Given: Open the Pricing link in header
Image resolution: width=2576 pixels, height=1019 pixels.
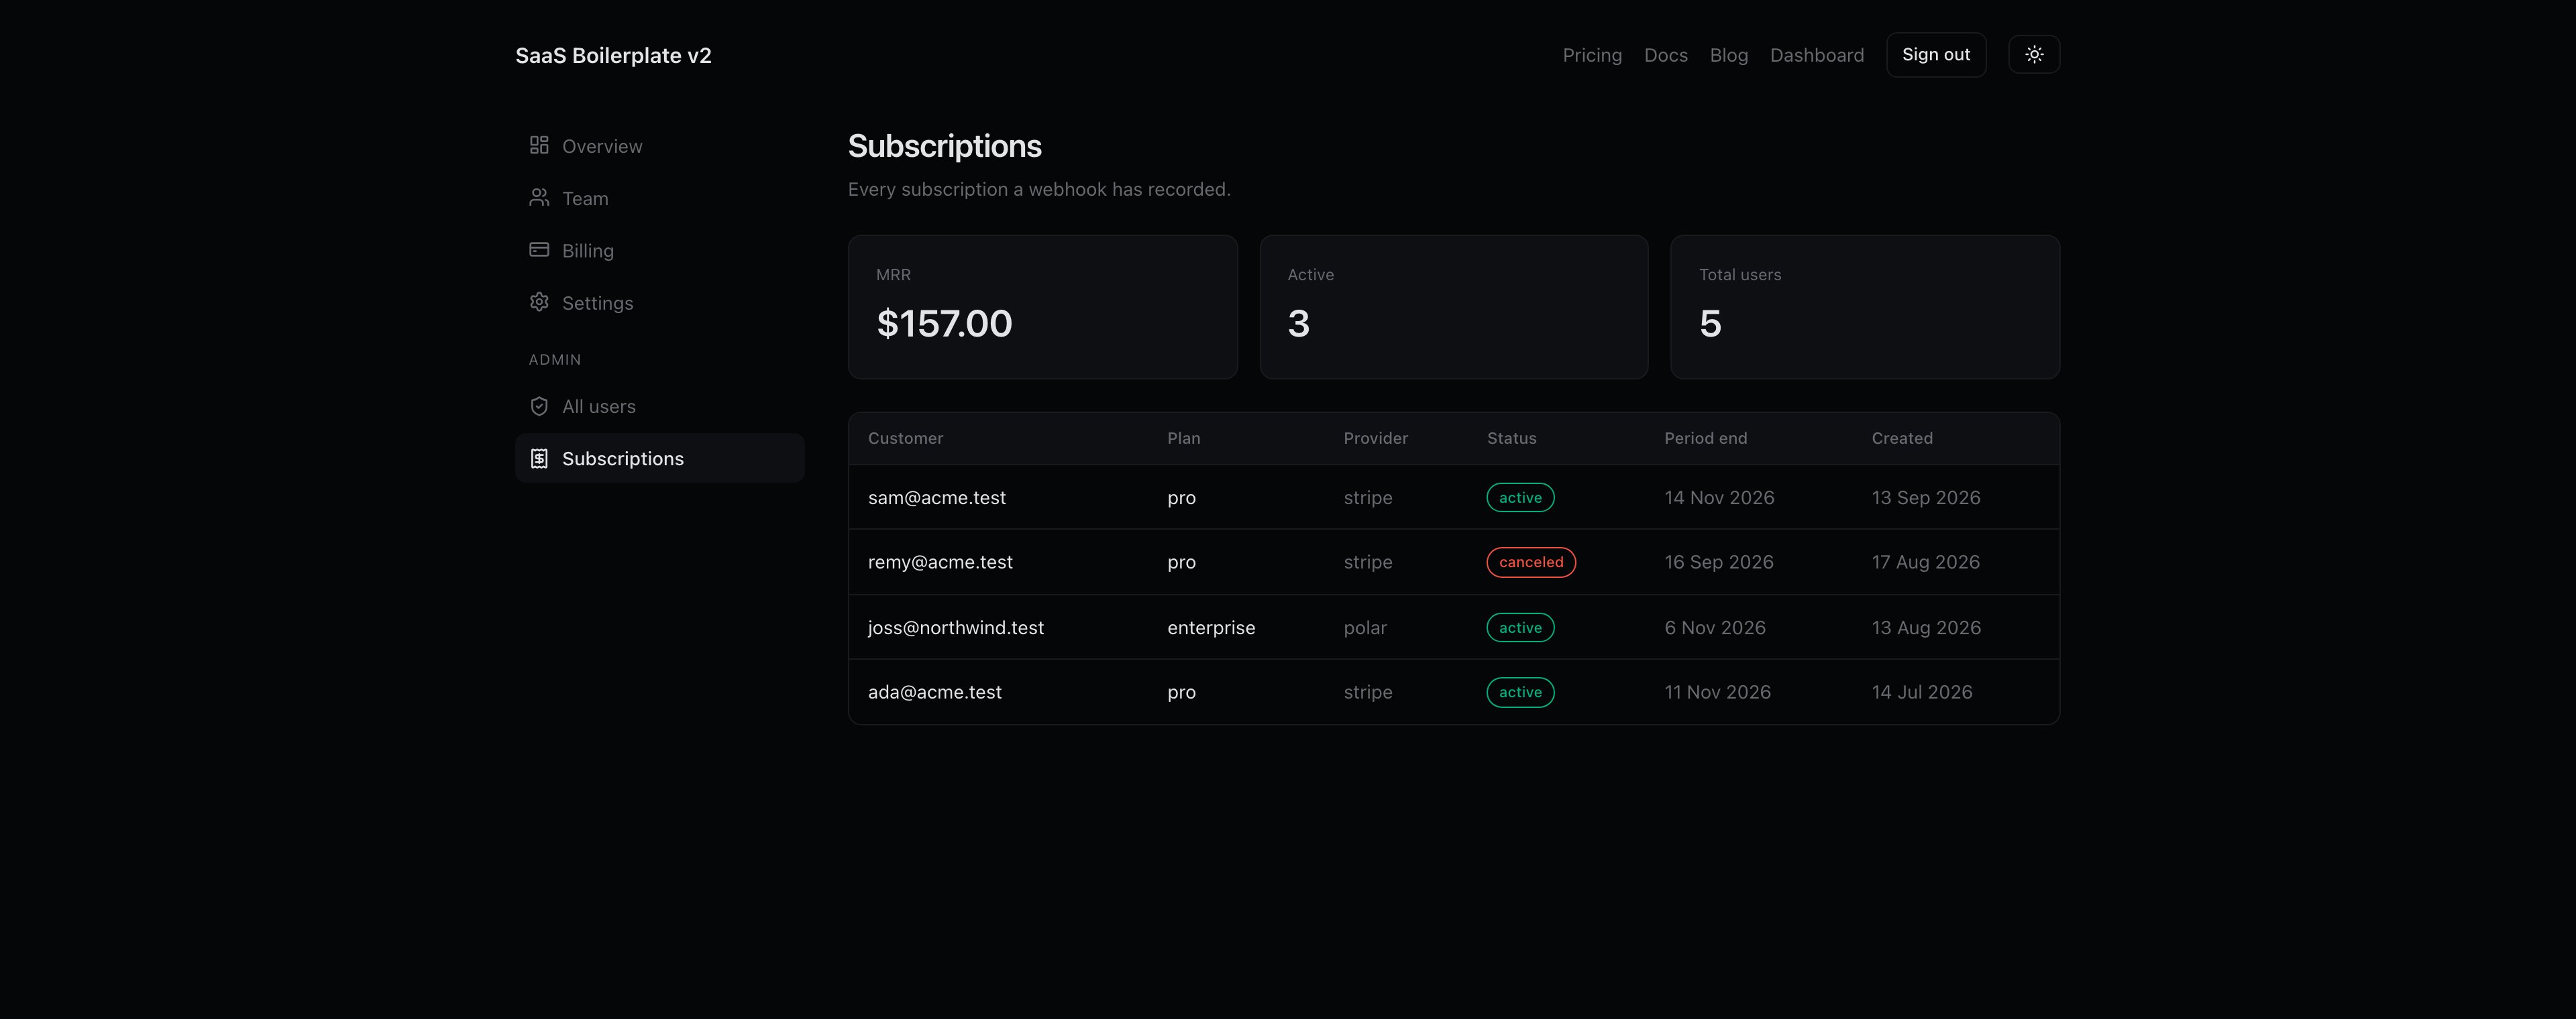Looking at the screenshot, I should point(1592,55).
